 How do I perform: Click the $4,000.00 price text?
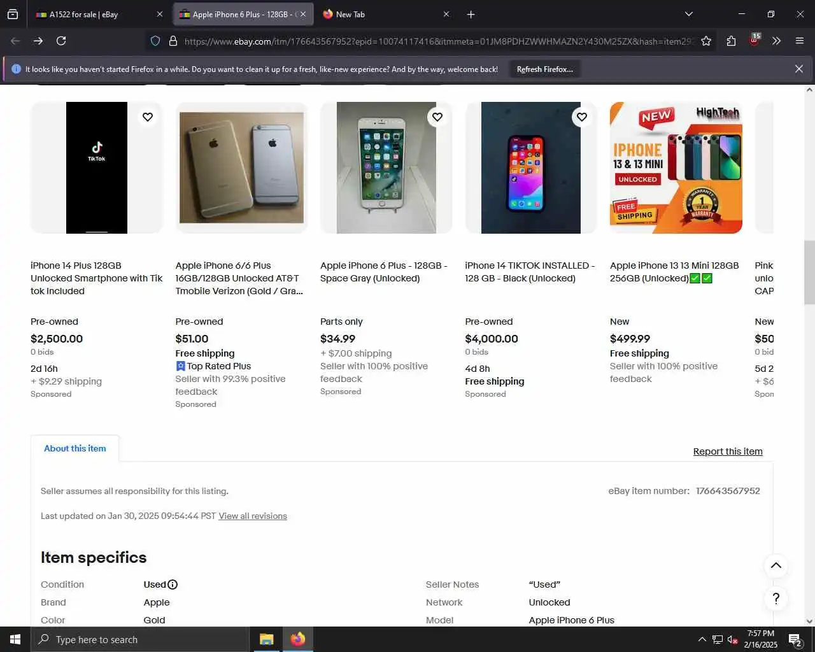click(492, 339)
